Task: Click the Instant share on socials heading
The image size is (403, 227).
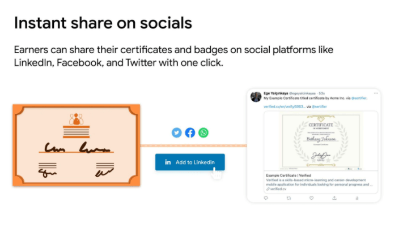Action: point(103,23)
